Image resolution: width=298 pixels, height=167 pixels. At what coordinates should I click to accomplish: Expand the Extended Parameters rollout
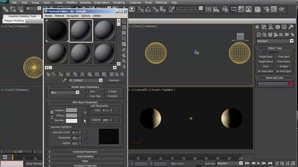coord(85,152)
